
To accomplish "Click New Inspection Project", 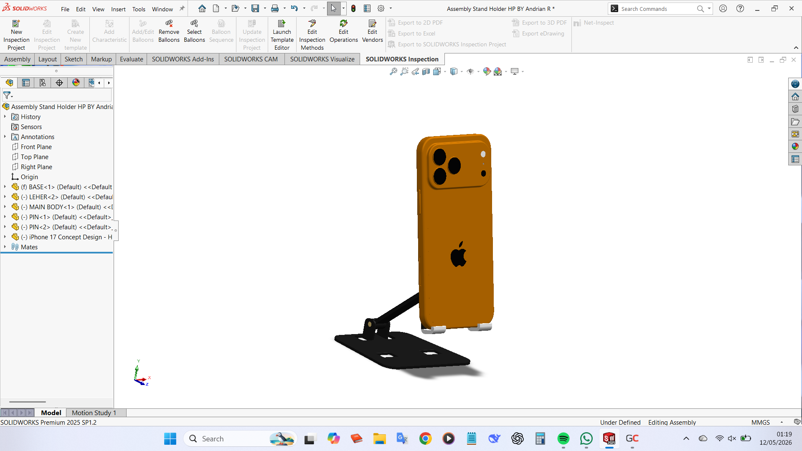I will 16,35.
